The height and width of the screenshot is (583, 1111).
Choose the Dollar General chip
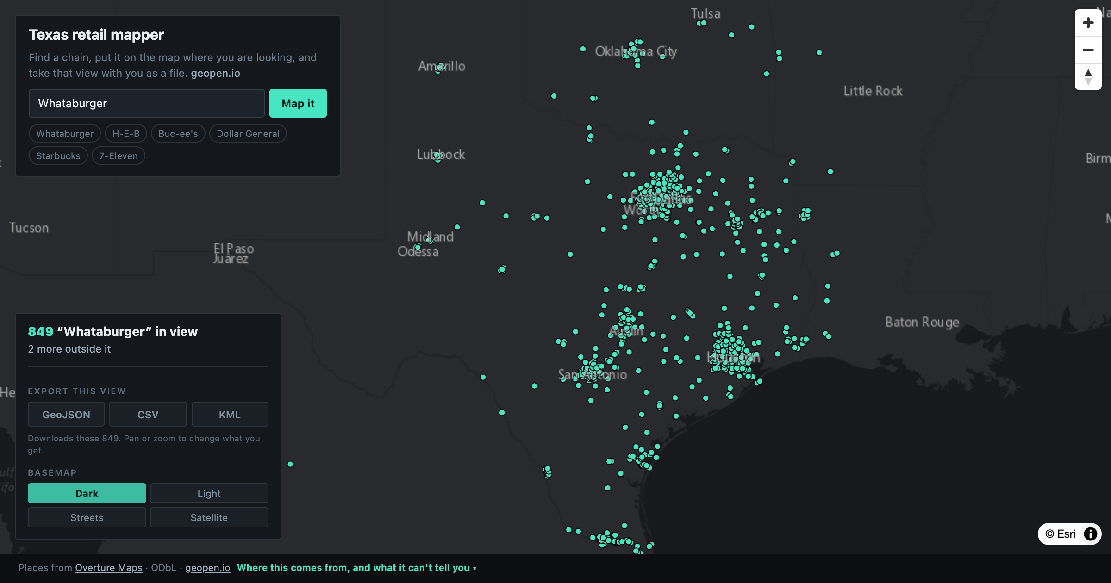[248, 134]
